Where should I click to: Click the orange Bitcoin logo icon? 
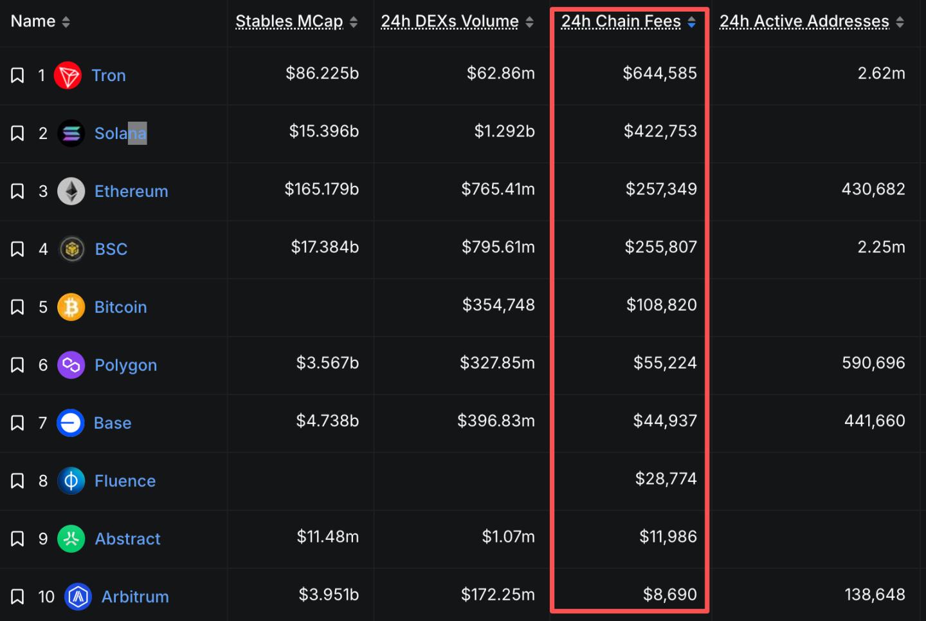71,307
